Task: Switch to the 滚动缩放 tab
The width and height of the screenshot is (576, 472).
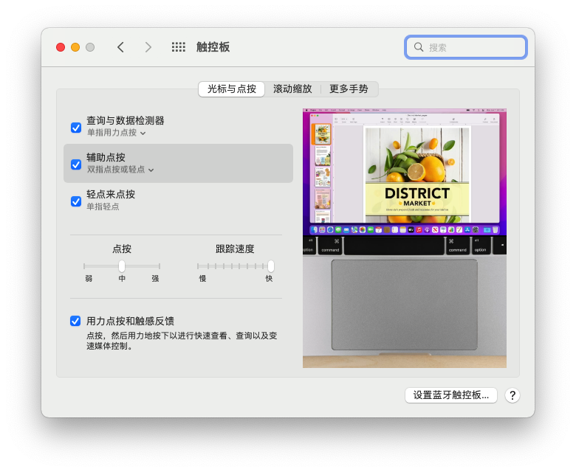Action: click(x=292, y=89)
